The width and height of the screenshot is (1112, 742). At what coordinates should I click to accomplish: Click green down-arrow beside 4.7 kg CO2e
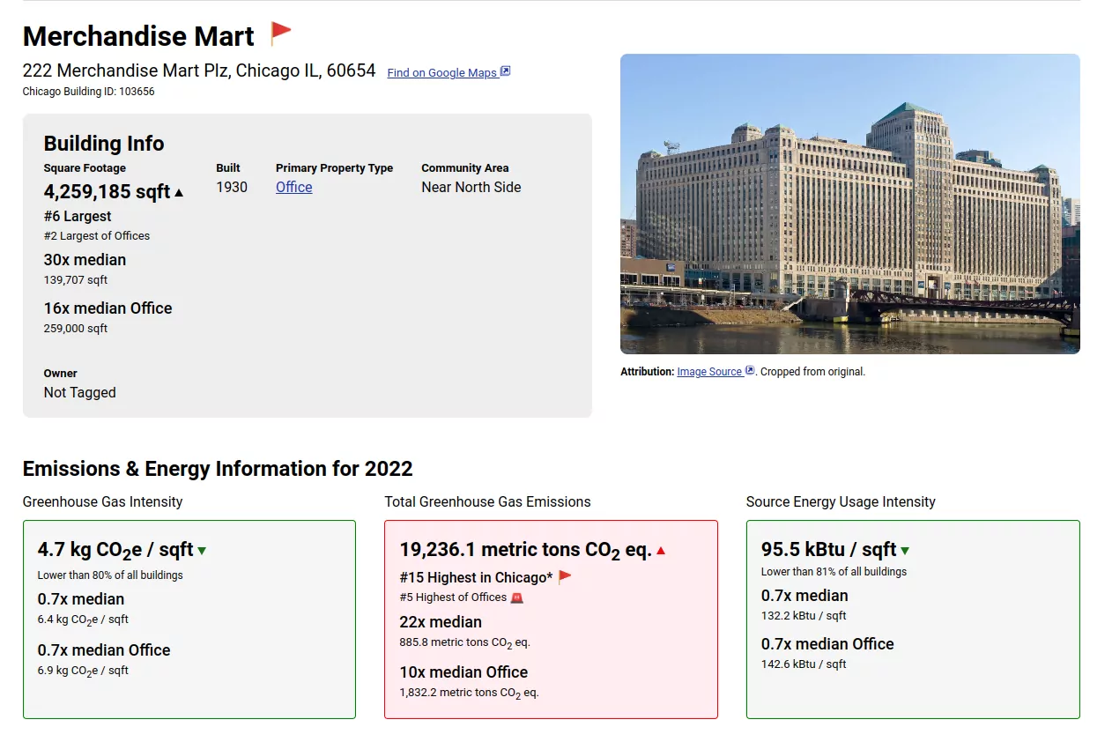click(x=202, y=551)
